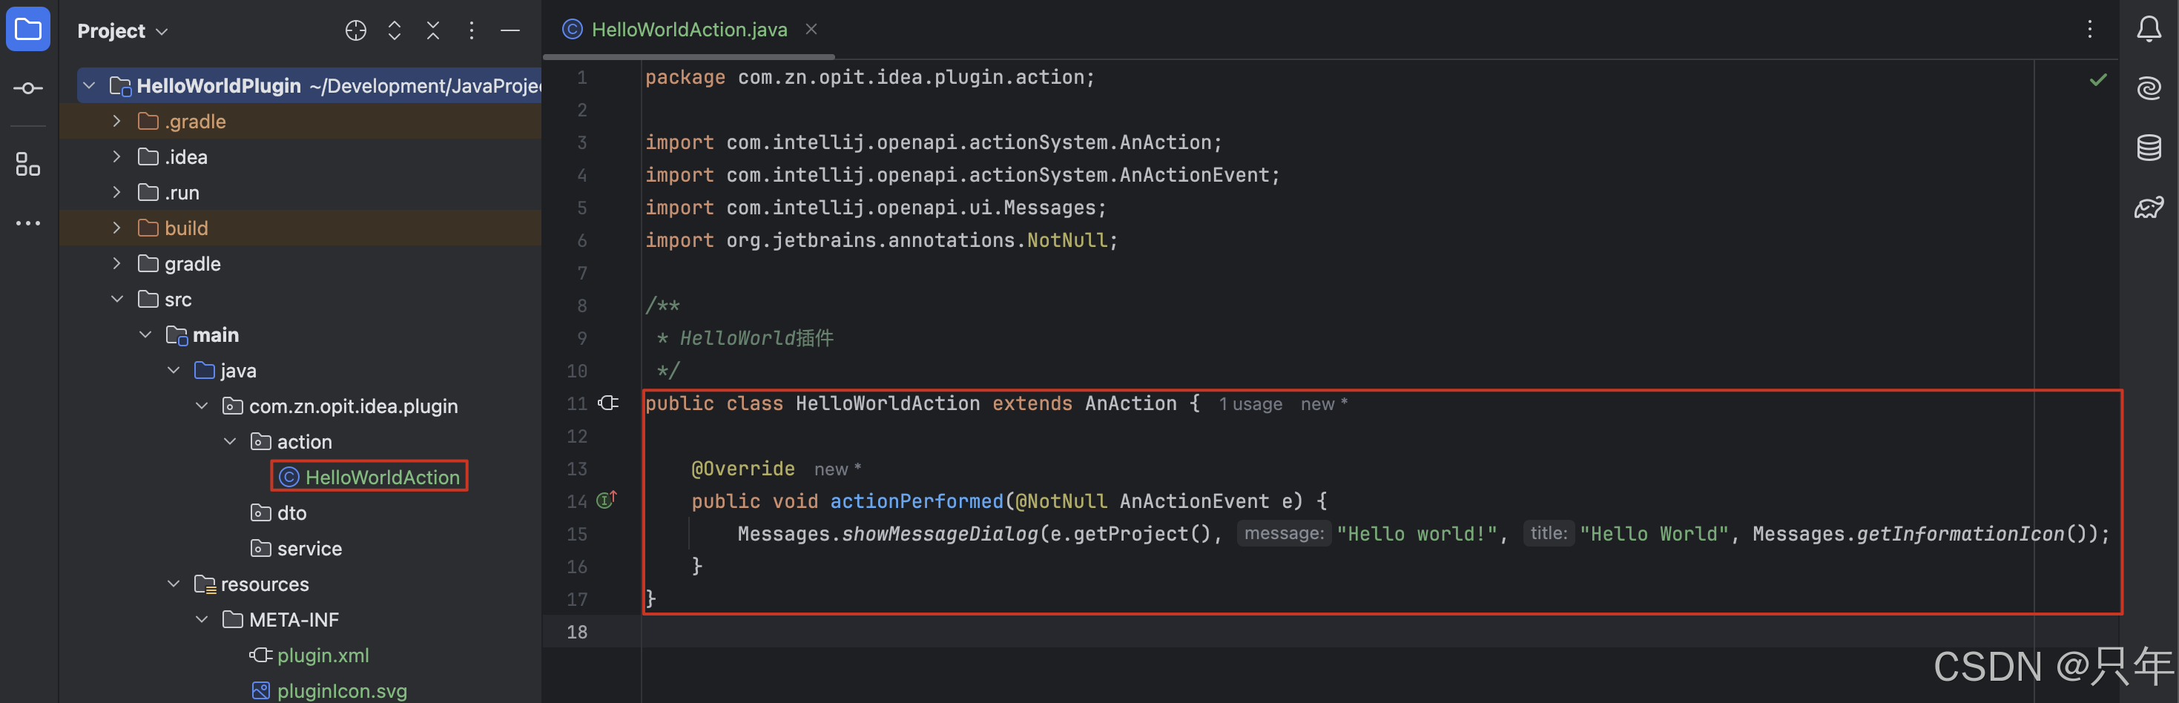Expand the gradle folder

116,264
